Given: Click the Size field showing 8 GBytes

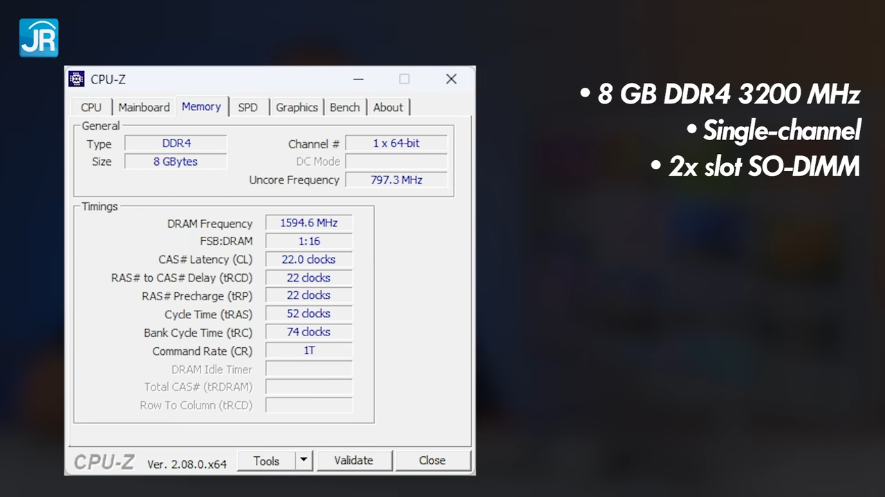Looking at the screenshot, I should (x=176, y=162).
